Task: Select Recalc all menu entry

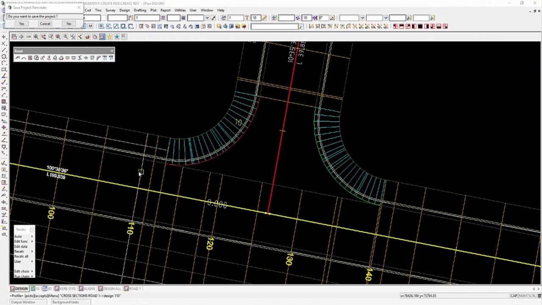Action: coord(24,256)
